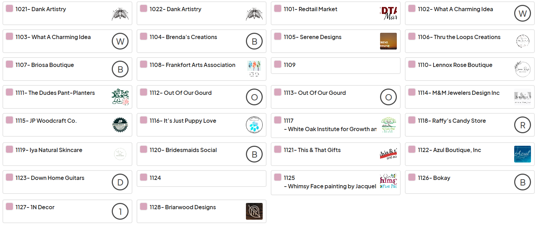Toggle the pink checkbox for booth 1109
Screen dimensions: 539x227
click(x=278, y=64)
